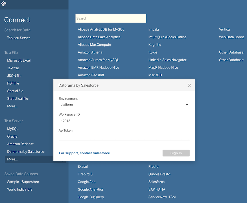Click the Sign In button
Image resolution: width=247 pixels, height=203 pixels.
[x=176, y=153]
